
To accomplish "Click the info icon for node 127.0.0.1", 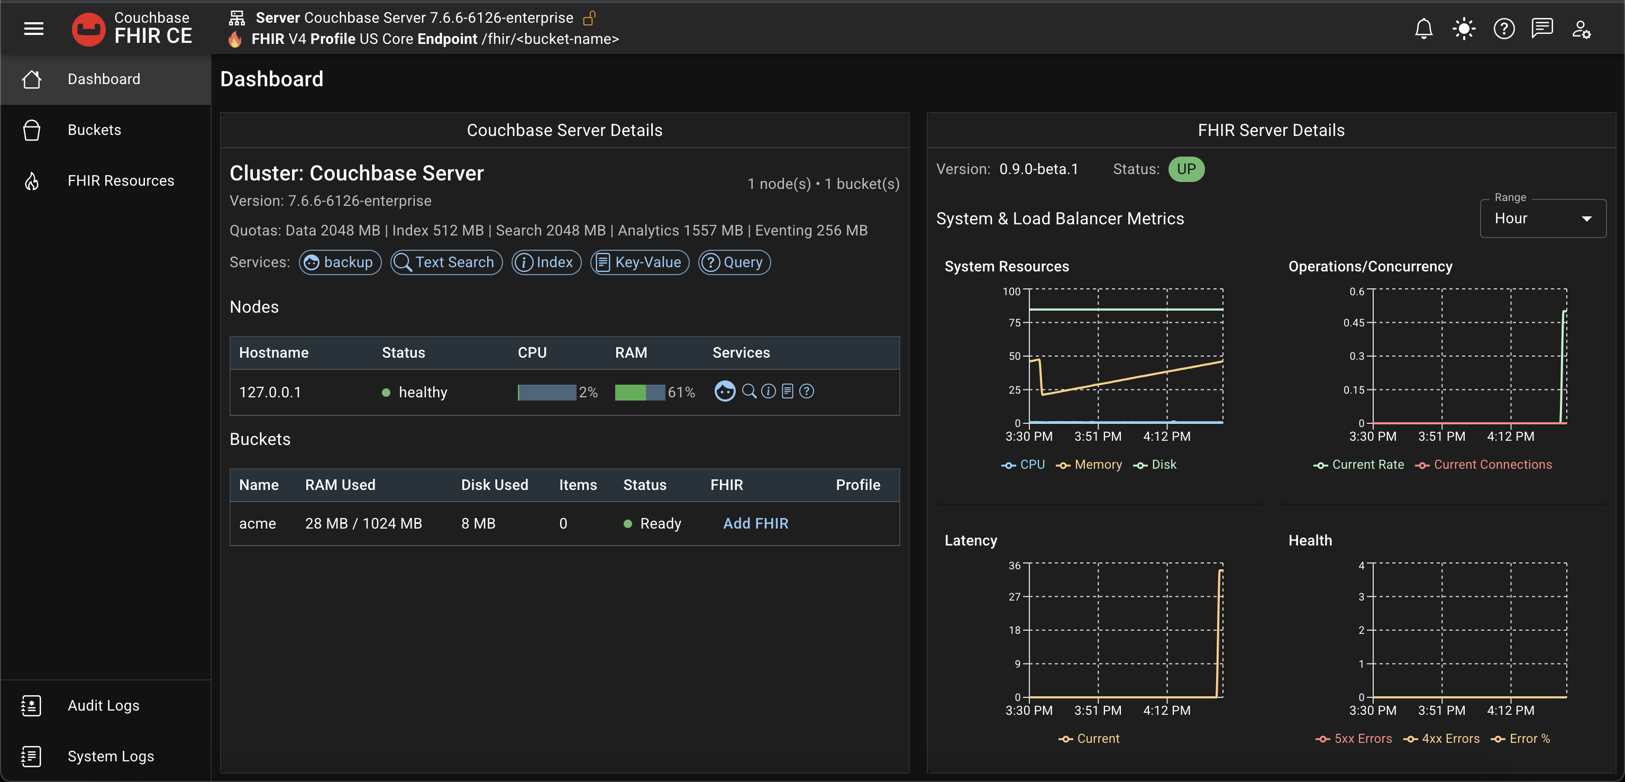I will [769, 392].
